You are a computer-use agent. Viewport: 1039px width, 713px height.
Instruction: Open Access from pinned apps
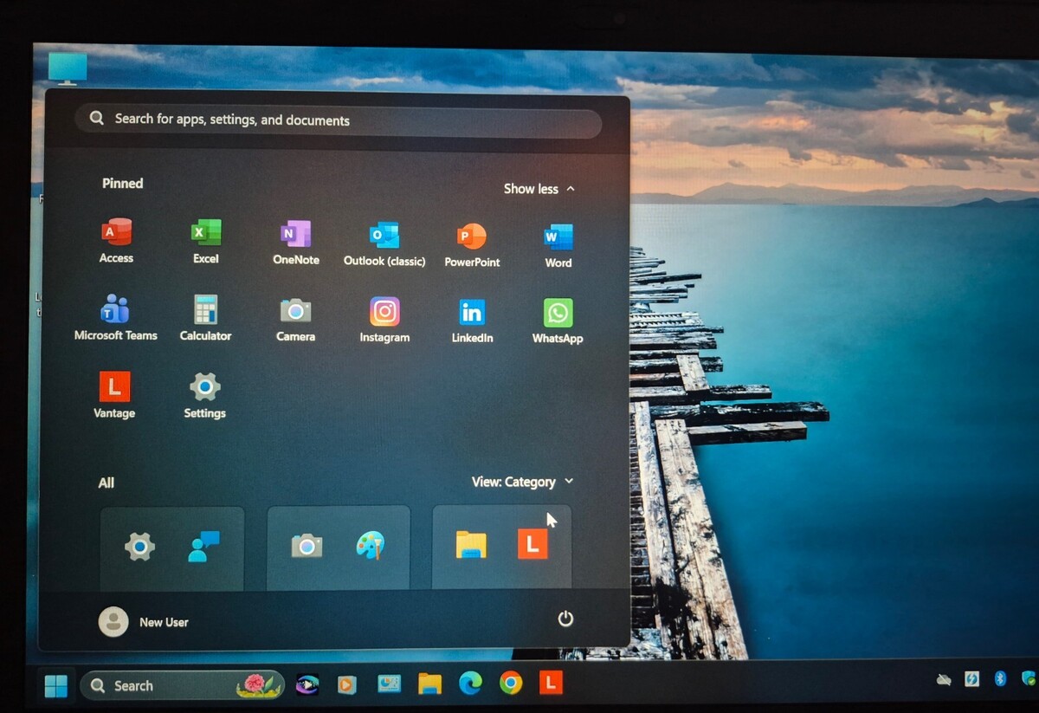(x=116, y=240)
